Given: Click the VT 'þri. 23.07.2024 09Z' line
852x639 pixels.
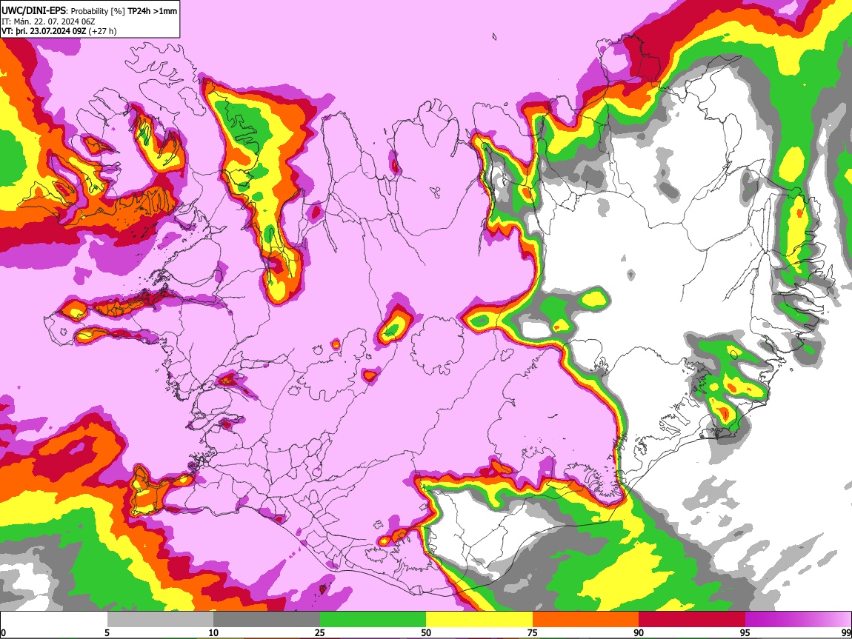Looking at the screenshot, I should [44, 31].
